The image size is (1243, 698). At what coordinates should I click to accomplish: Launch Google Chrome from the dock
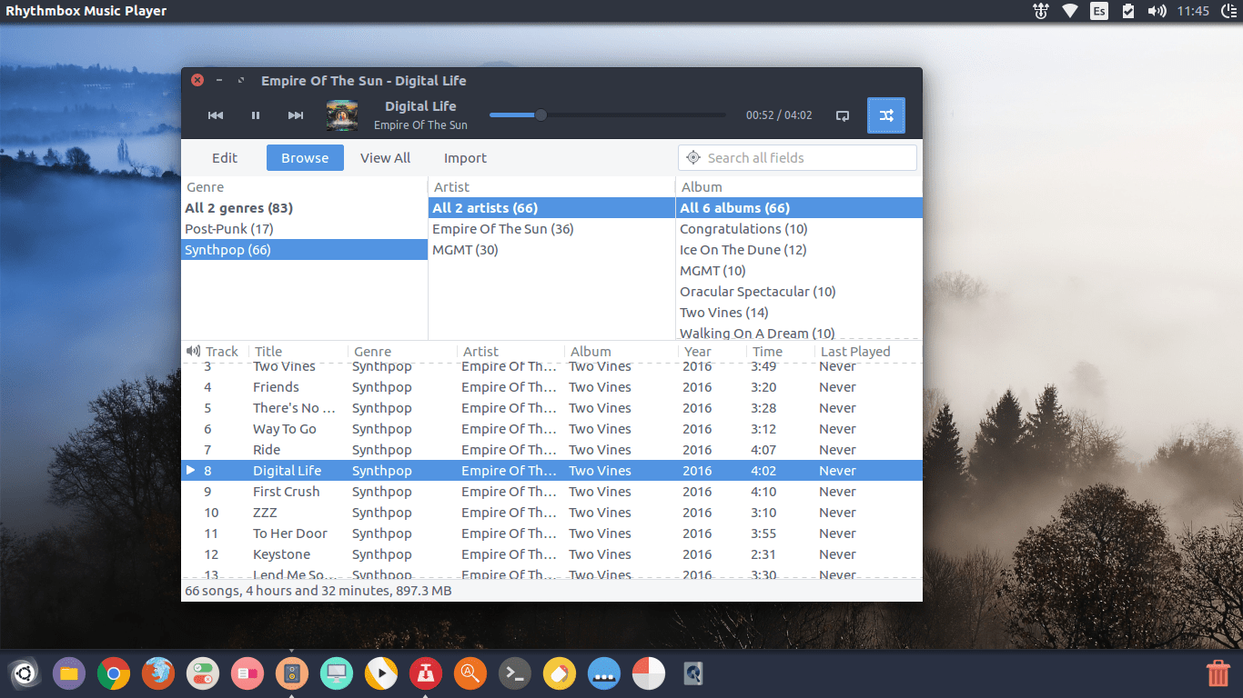click(x=114, y=673)
